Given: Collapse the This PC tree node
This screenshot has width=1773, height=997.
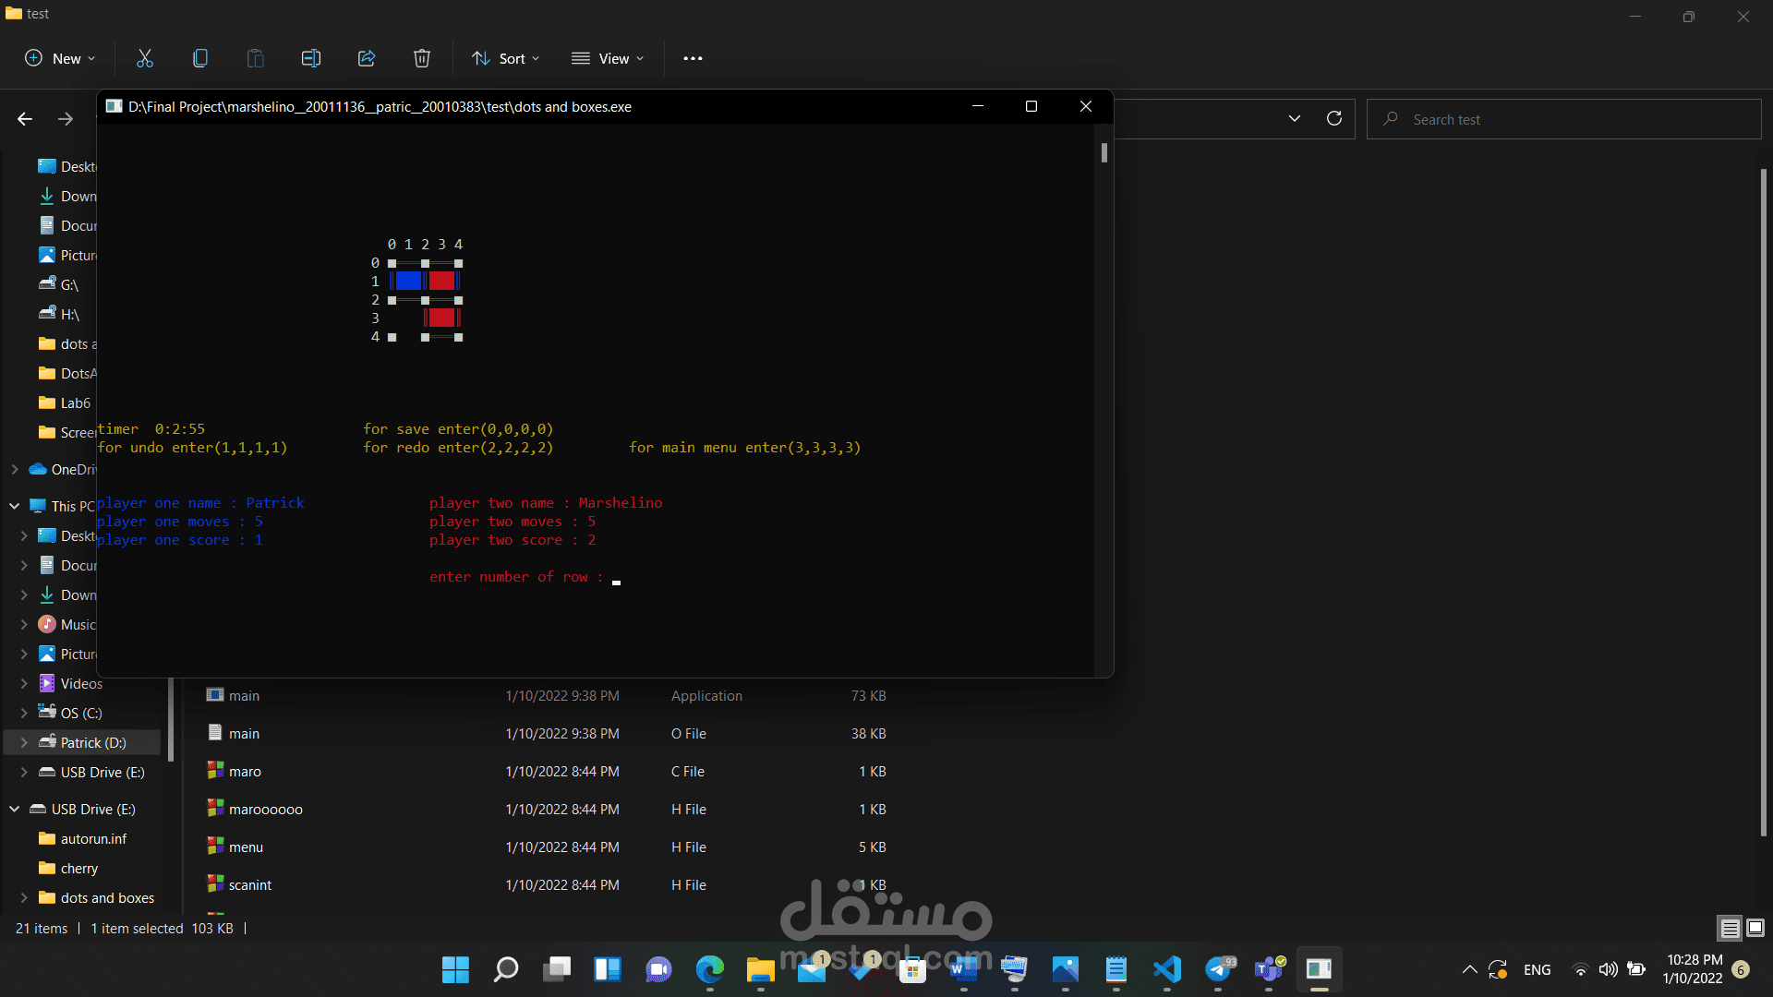Looking at the screenshot, I should pyautogui.click(x=15, y=506).
